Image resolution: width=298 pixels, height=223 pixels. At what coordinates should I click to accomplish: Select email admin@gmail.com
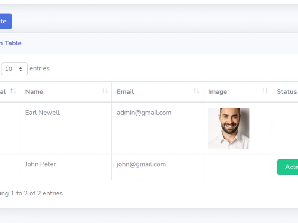[144, 113]
